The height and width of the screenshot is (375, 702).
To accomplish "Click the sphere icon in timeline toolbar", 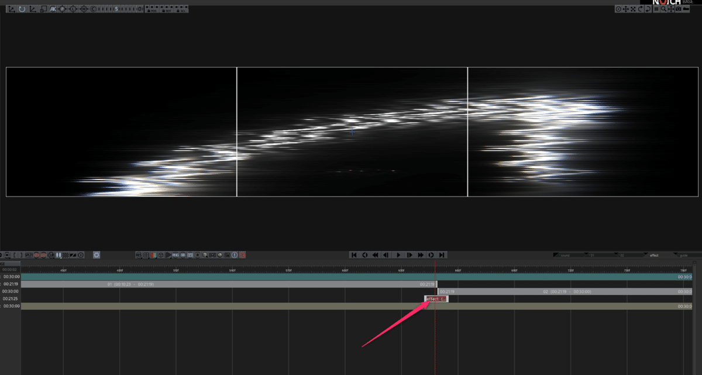I will (220, 255).
